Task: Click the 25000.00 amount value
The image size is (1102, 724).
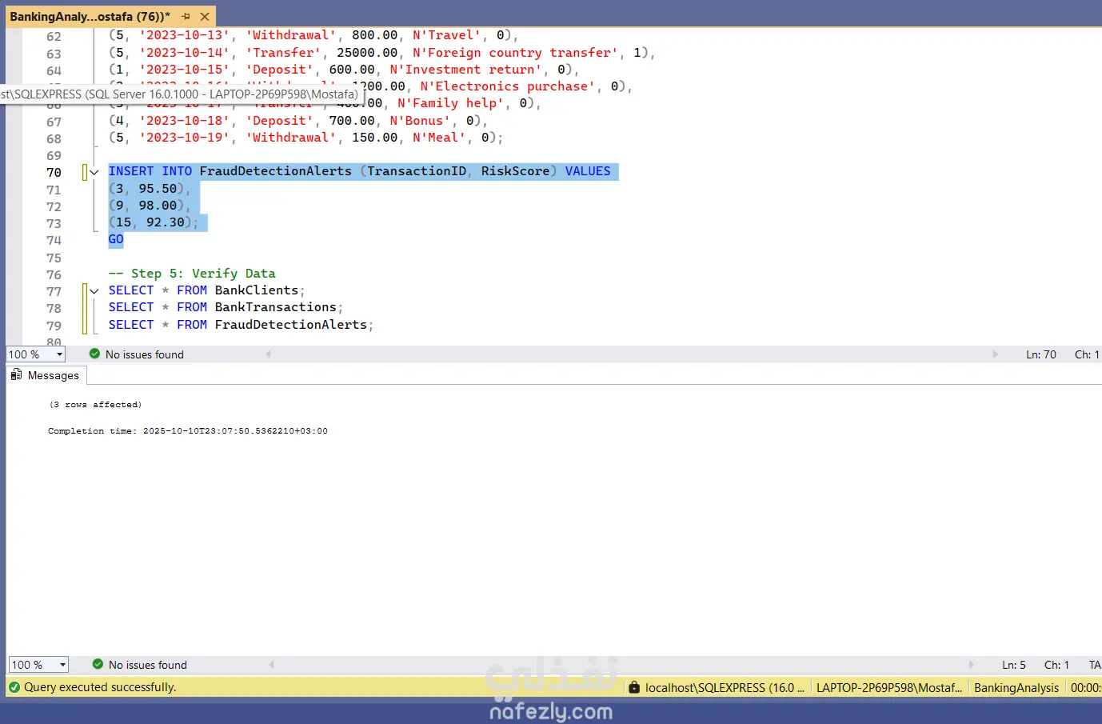Action: (x=367, y=53)
